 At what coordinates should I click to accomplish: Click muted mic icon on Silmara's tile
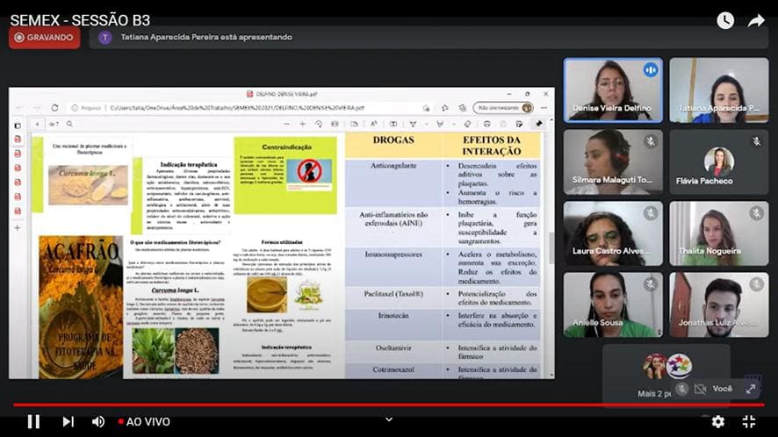point(651,142)
